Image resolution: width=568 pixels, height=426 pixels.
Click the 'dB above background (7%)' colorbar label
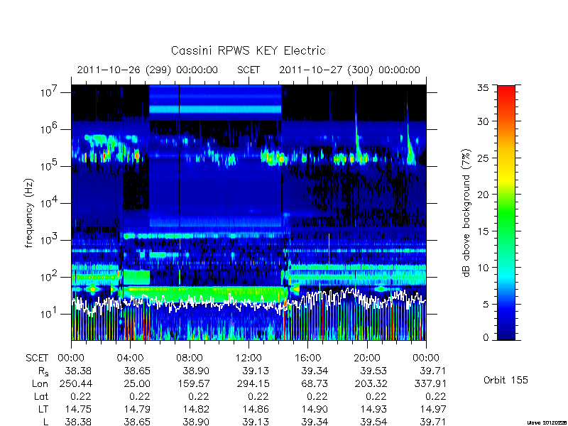tap(466, 213)
